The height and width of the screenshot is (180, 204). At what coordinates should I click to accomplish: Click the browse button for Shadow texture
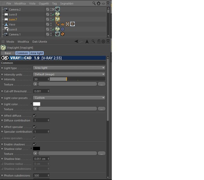coord(101,153)
